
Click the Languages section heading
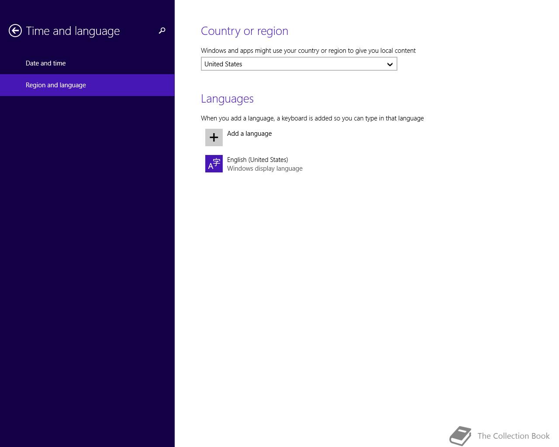227,99
